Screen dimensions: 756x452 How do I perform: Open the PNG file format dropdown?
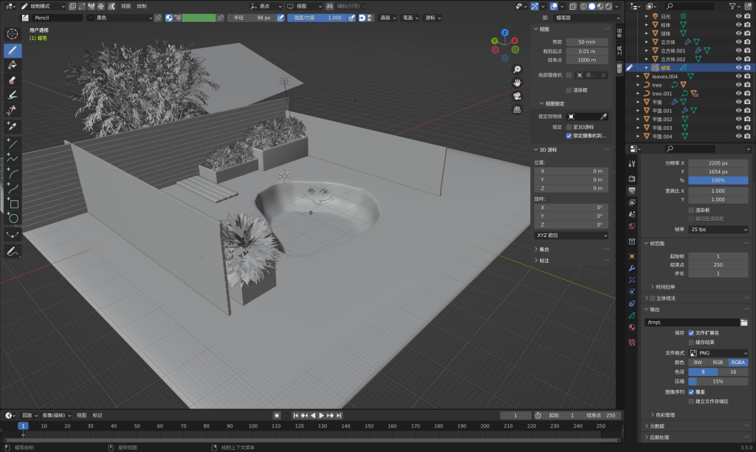coord(718,353)
